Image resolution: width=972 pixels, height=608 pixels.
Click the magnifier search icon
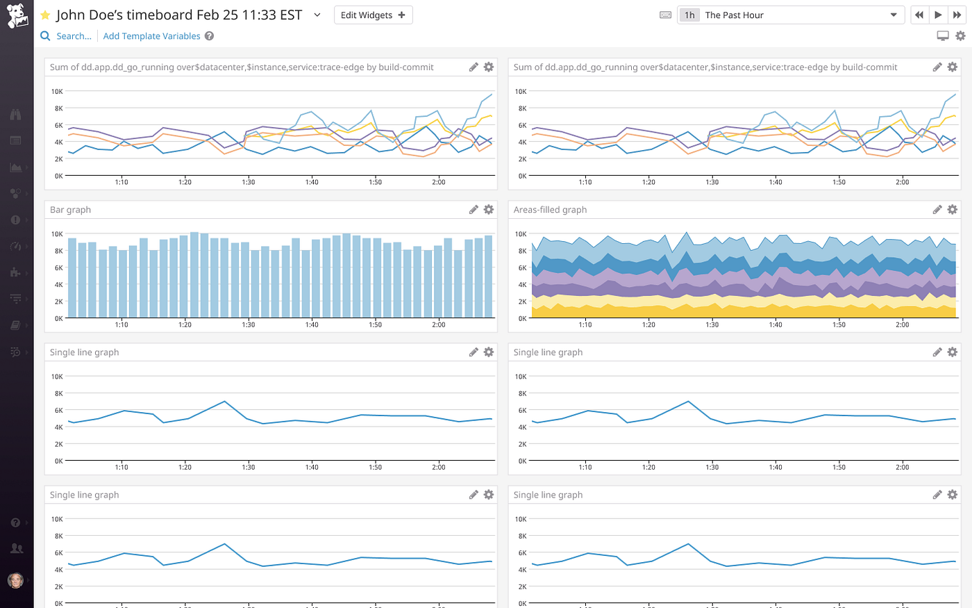tap(45, 36)
